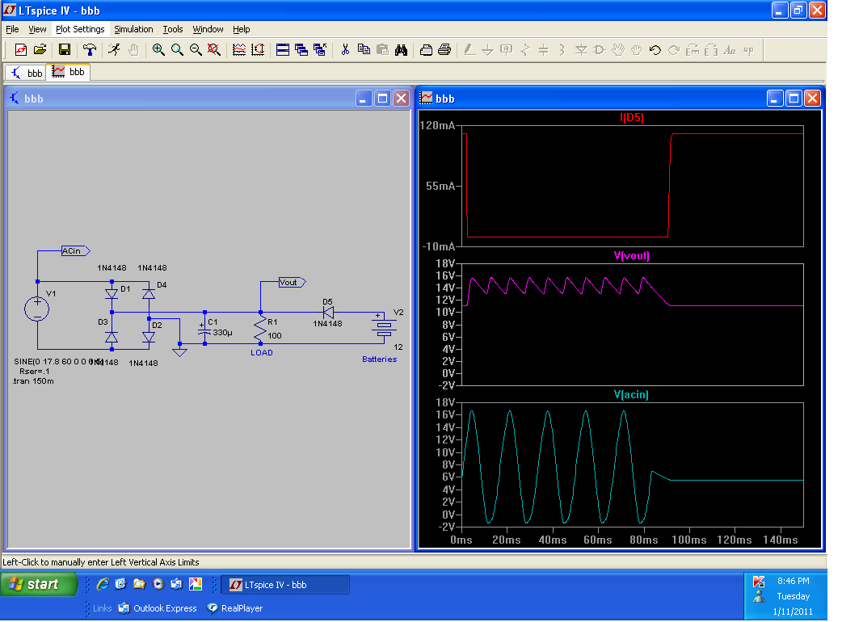Click the Halt hand icon
Screen dimensions: 842x622
pos(133,50)
